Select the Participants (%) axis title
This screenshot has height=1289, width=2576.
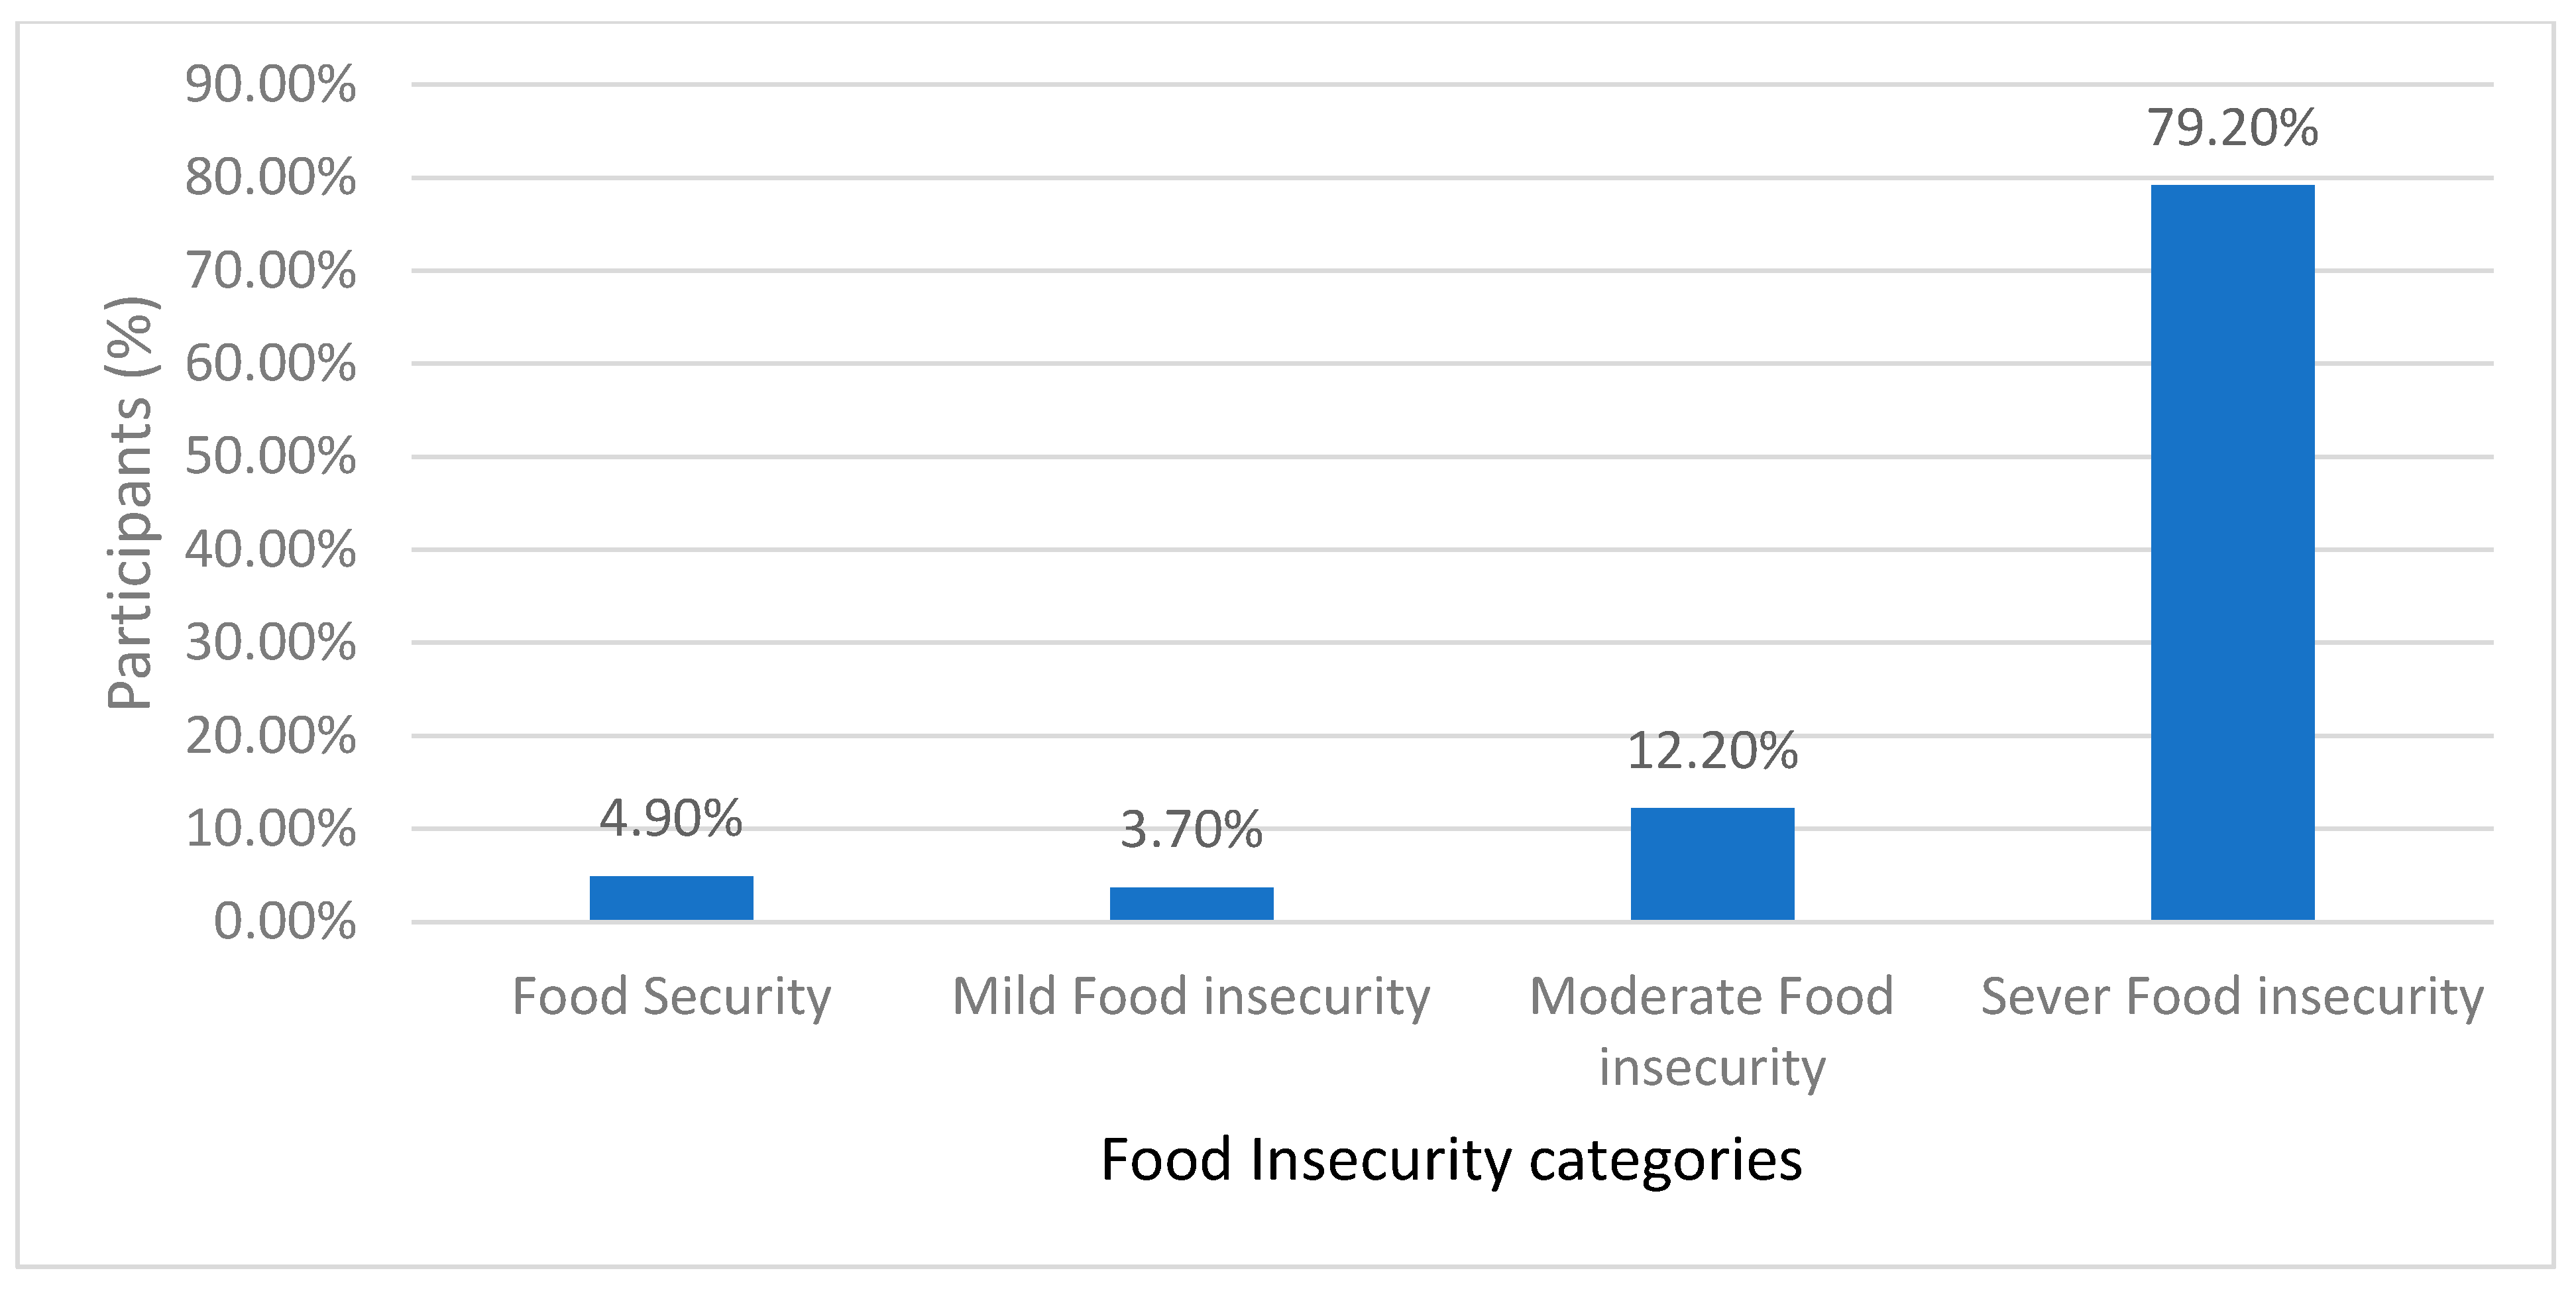click(130, 503)
